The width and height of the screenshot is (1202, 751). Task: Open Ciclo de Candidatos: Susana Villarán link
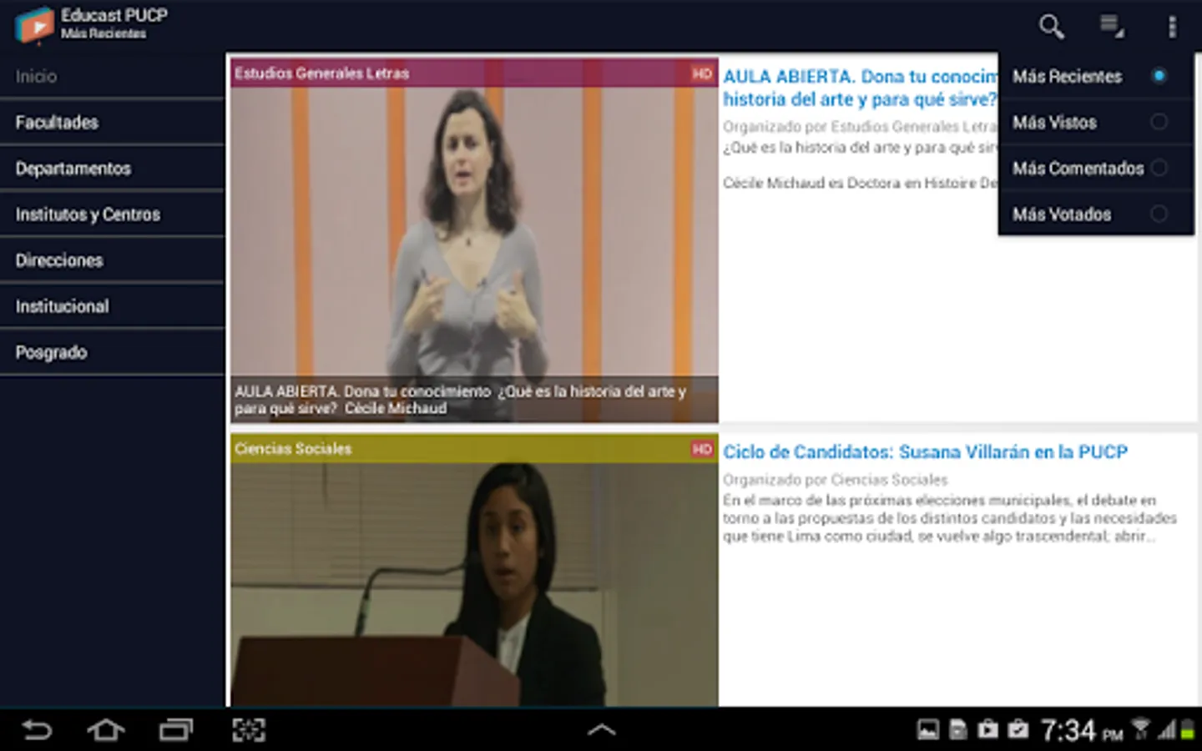click(x=925, y=452)
